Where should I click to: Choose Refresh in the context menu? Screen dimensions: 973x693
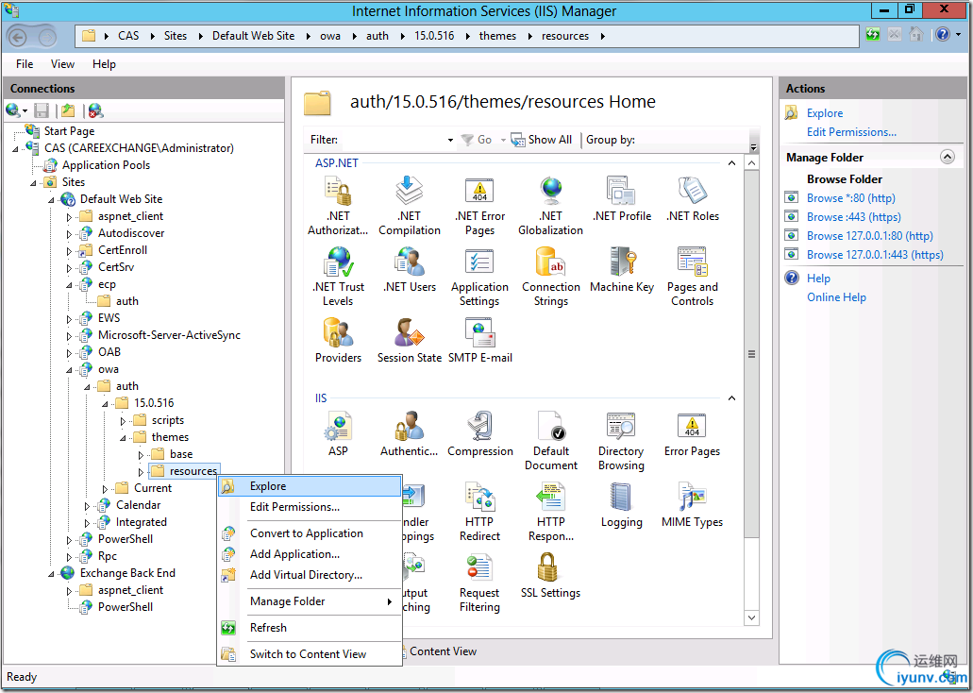(309, 628)
